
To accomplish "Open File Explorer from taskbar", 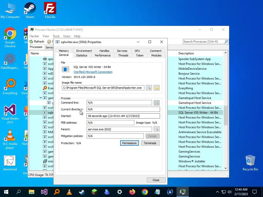I will 31,192.
